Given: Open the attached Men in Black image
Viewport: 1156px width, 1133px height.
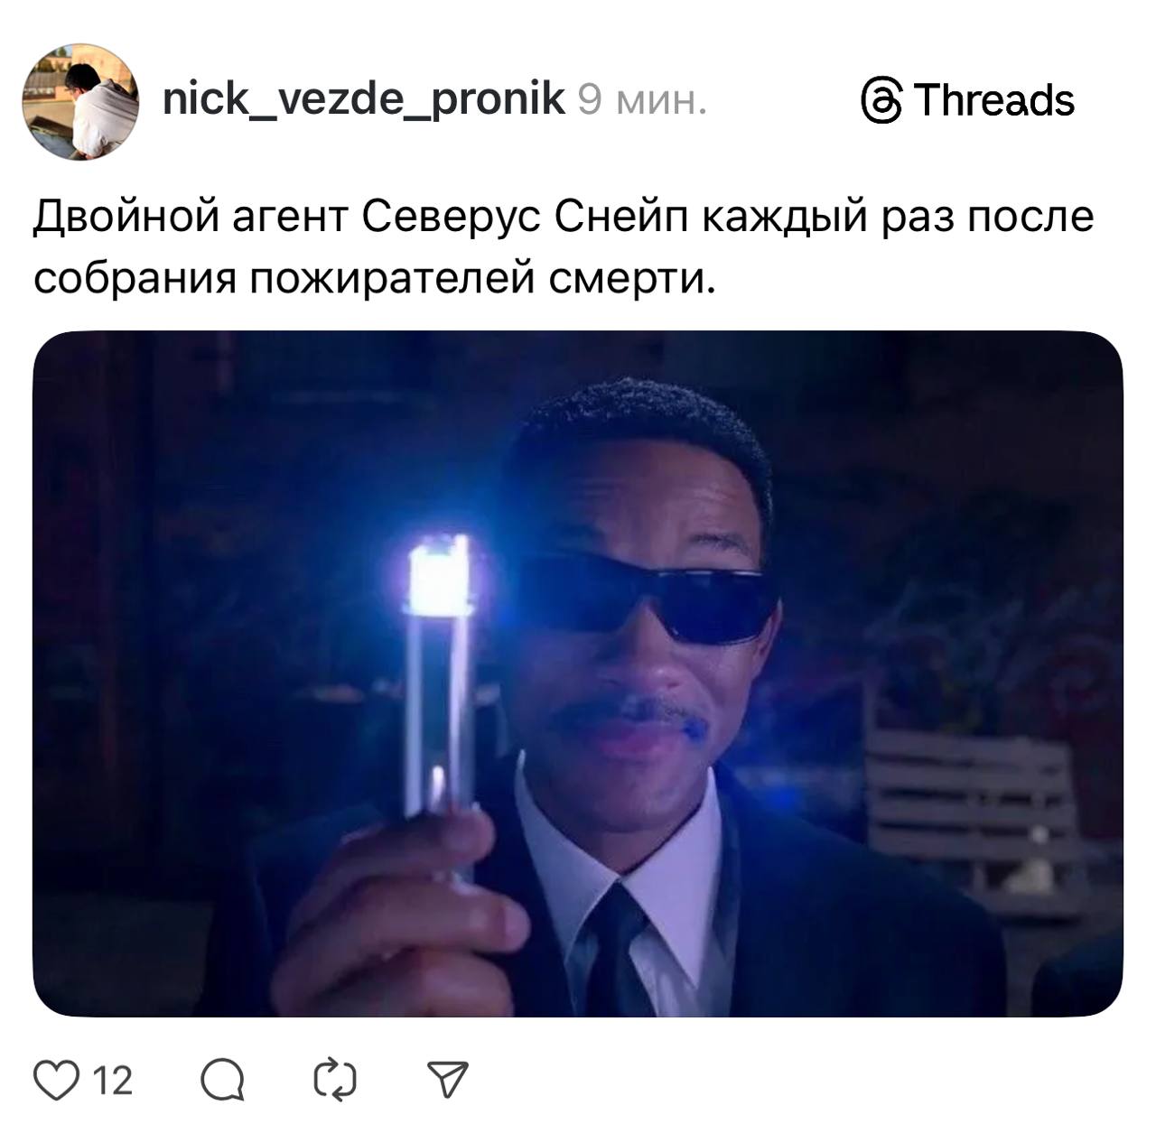Looking at the screenshot, I should point(578,673).
